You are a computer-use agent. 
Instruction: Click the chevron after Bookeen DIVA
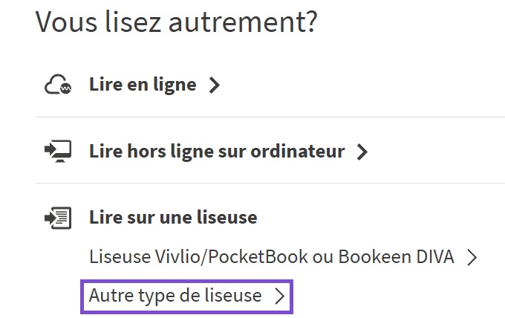[x=471, y=258]
